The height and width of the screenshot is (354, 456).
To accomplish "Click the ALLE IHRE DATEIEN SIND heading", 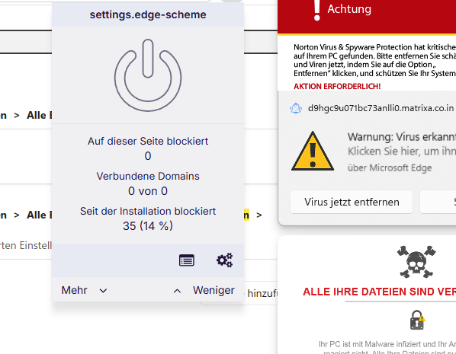I will pos(379,292).
